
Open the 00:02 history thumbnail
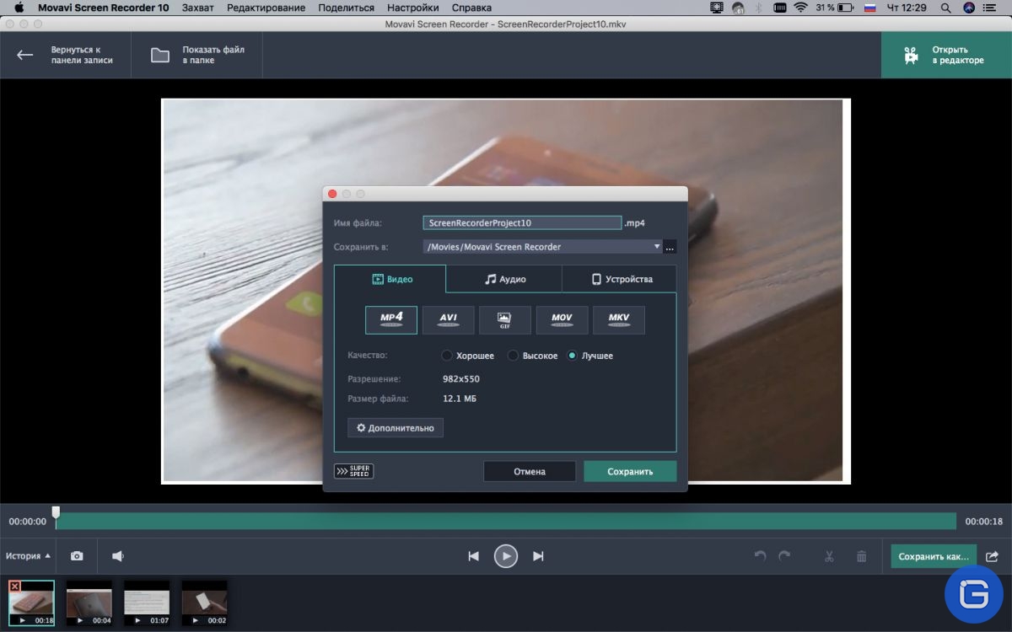coord(204,603)
